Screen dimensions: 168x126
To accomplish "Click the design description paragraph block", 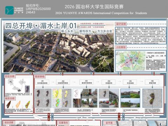I will tap(140, 35).
